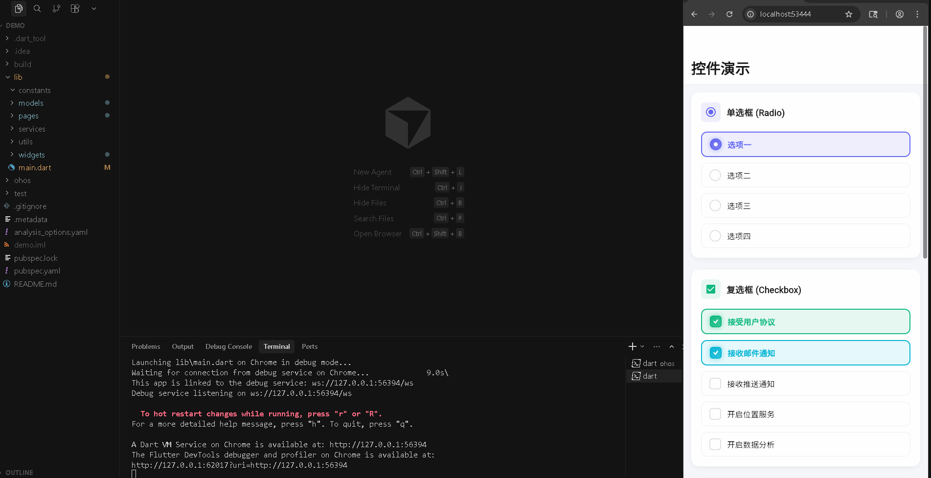Screen dimensions: 931x478
Task: Select the 'dart' terminal instance
Action: tap(654, 376)
